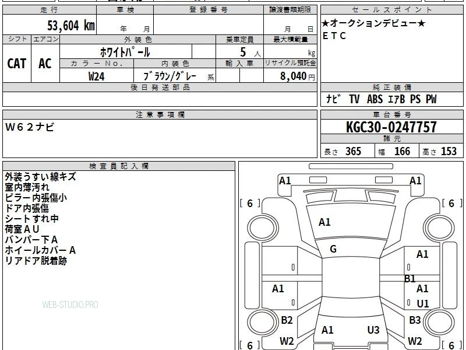
Task: Click the 注意事項欄 header
Action: click(160, 114)
